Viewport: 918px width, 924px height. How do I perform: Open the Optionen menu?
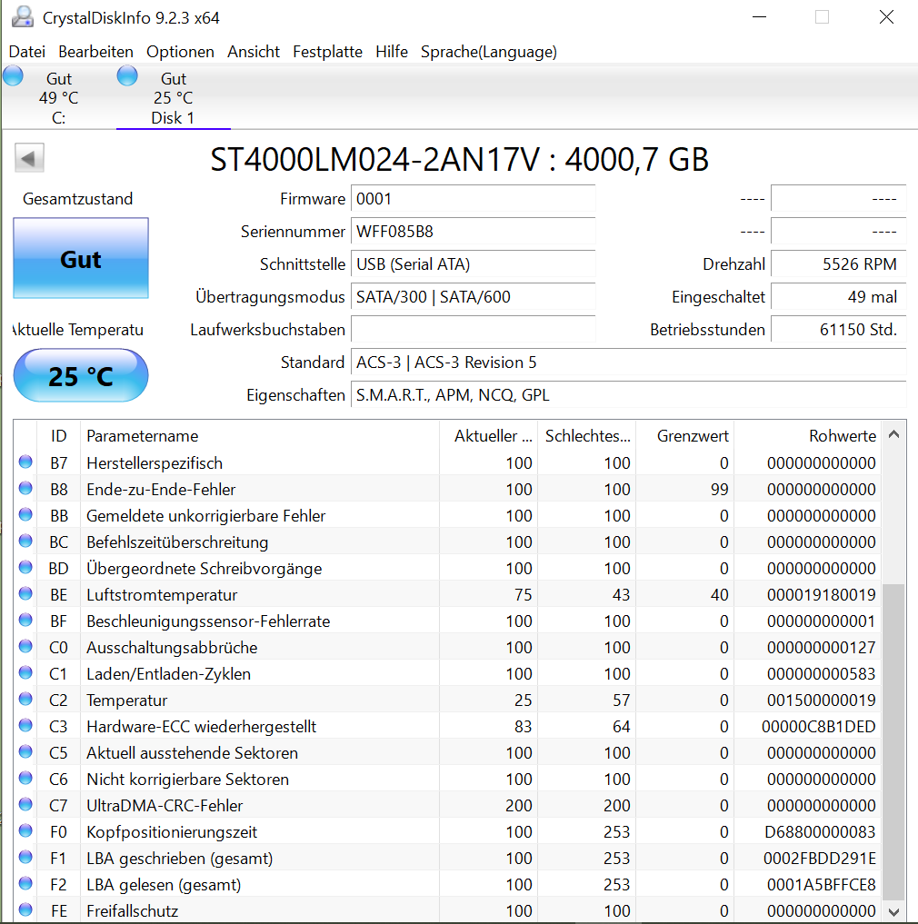(x=180, y=52)
